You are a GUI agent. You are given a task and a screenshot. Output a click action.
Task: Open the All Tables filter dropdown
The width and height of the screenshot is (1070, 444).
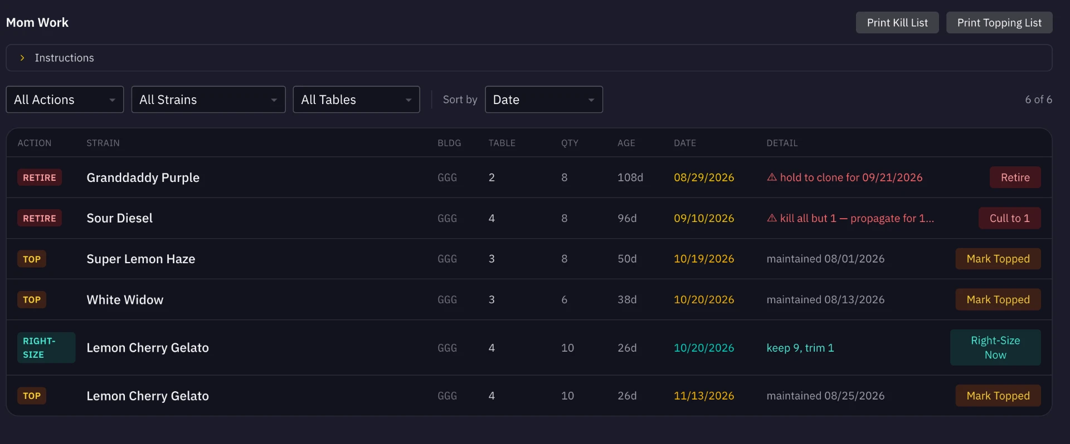point(356,100)
